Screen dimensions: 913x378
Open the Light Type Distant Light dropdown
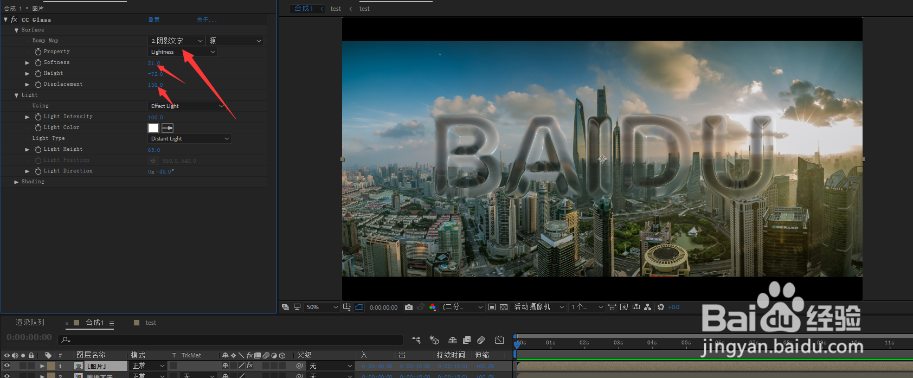(190, 139)
